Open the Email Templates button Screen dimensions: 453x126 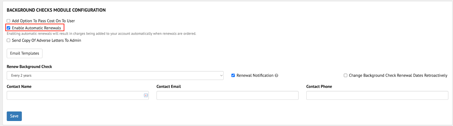25,53
